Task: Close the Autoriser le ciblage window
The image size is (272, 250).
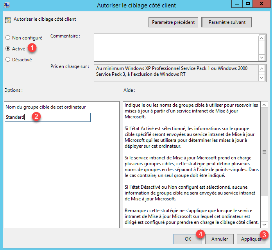Action: (x=261, y=4)
